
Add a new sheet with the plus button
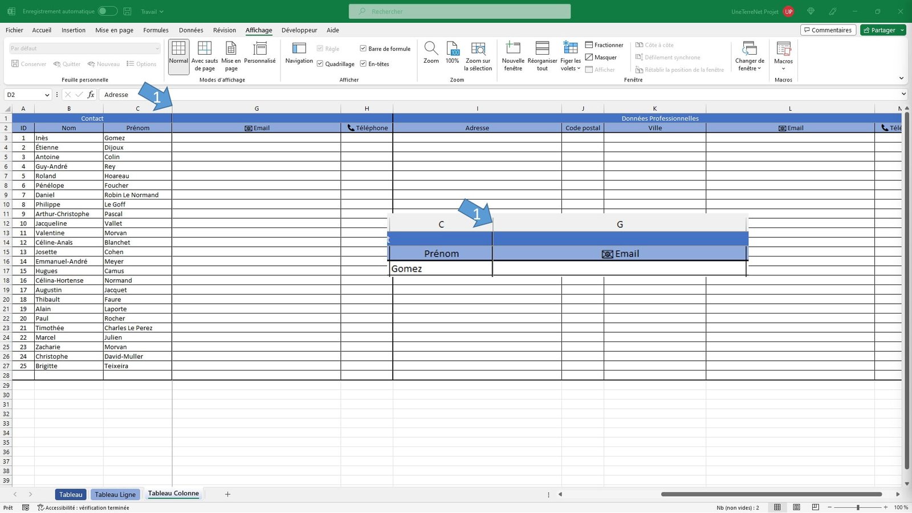point(227,494)
